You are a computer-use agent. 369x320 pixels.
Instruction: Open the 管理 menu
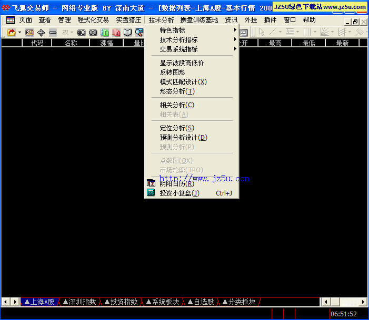(64, 20)
